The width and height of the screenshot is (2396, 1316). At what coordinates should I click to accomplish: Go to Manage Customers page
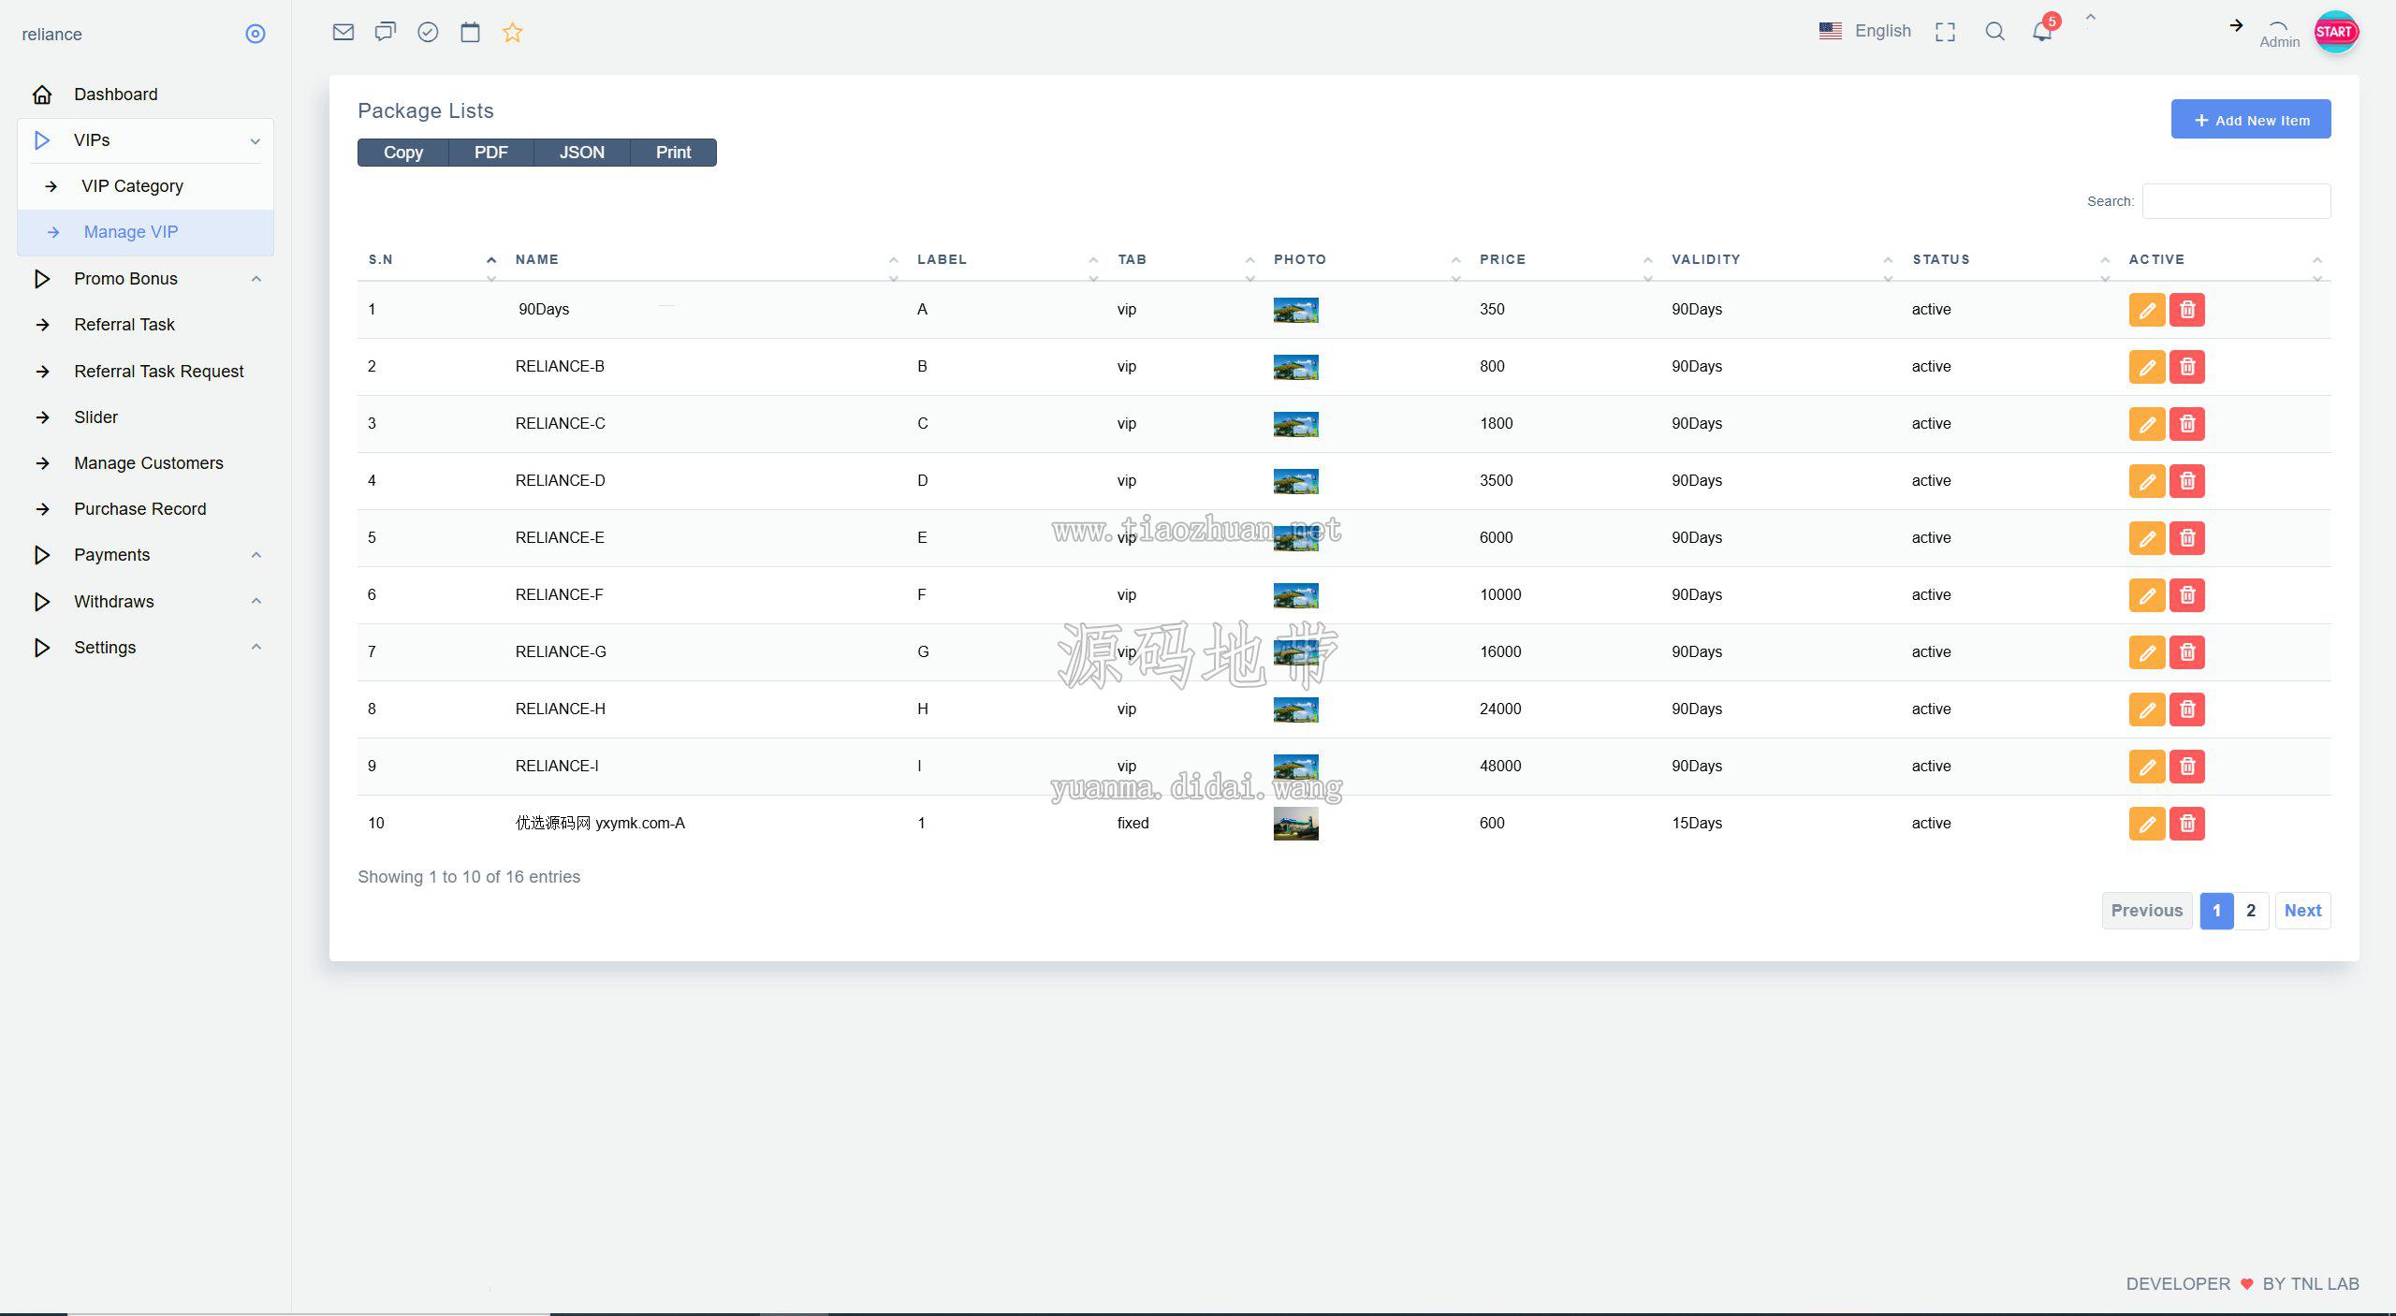click(x=149, y=463)
